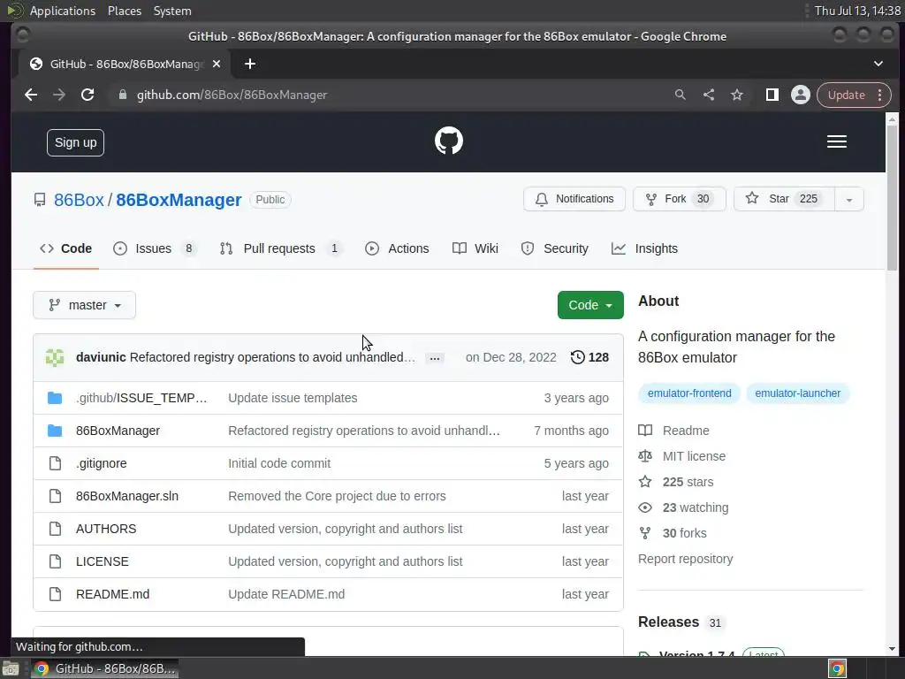Open 128 commits history link
The height and width of the screenshot is (679, 905).
coord(589,357)
